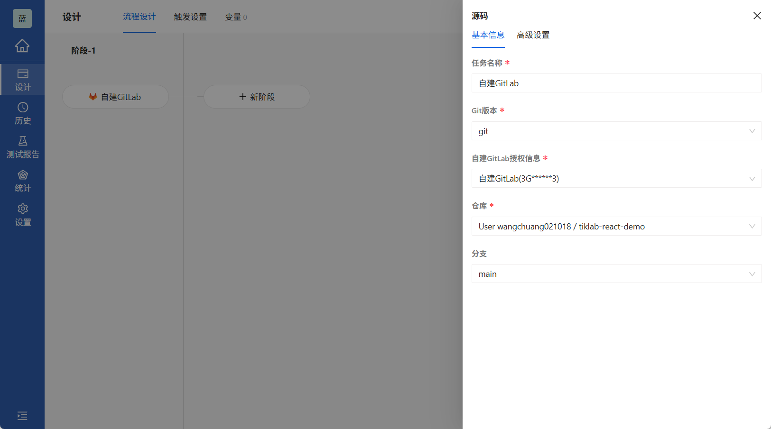The image size is (771, 429).
Task: Click the GitLab fox icon on task node
Action: [x=93, y=97]
